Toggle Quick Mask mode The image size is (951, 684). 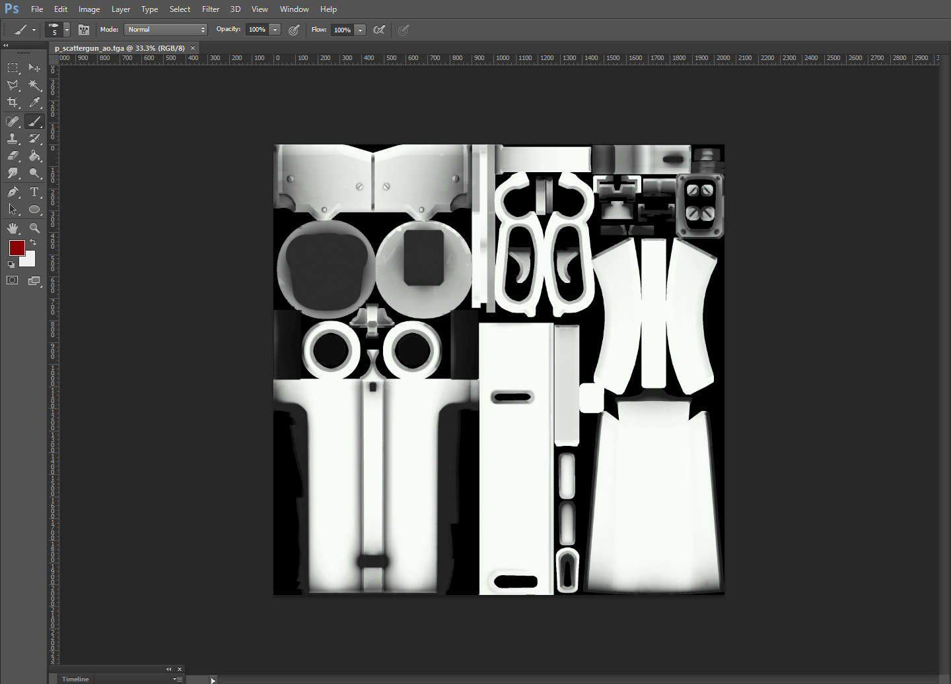click(x=13, y=280)
